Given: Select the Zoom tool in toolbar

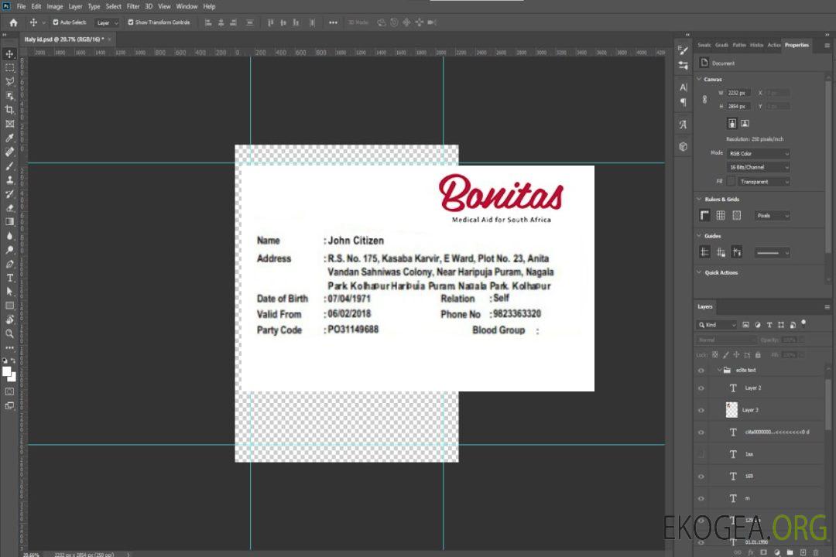Looking at the screenshot, I should [x=9, y=333].
